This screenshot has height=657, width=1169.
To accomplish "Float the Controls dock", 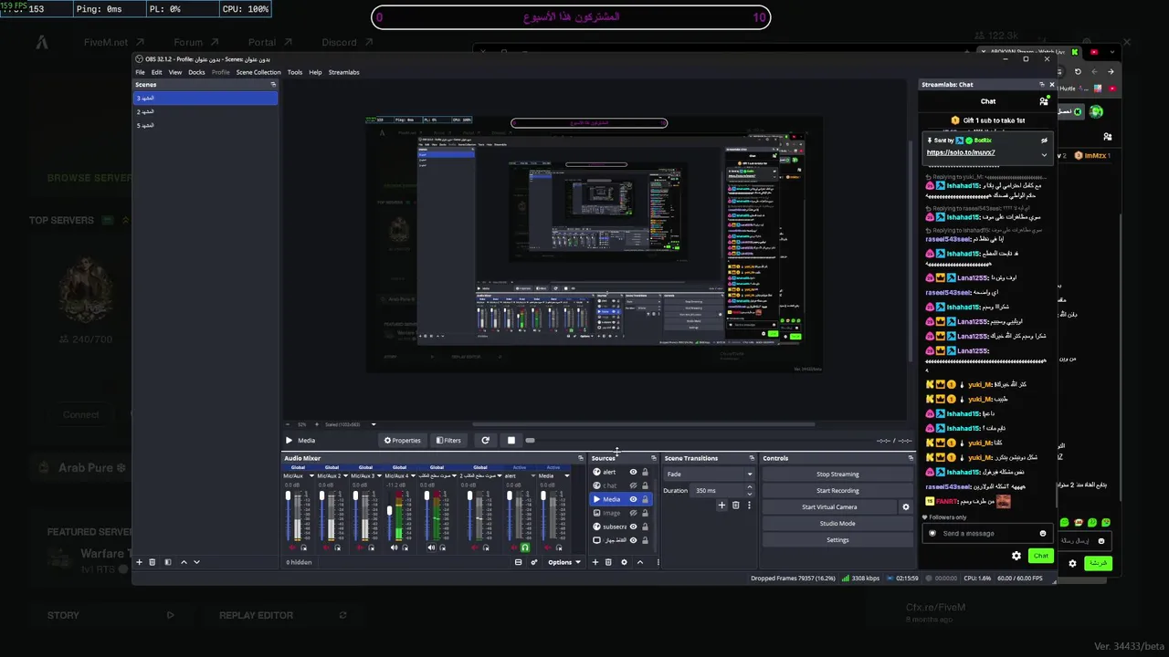I will click(x=910, y=458).
